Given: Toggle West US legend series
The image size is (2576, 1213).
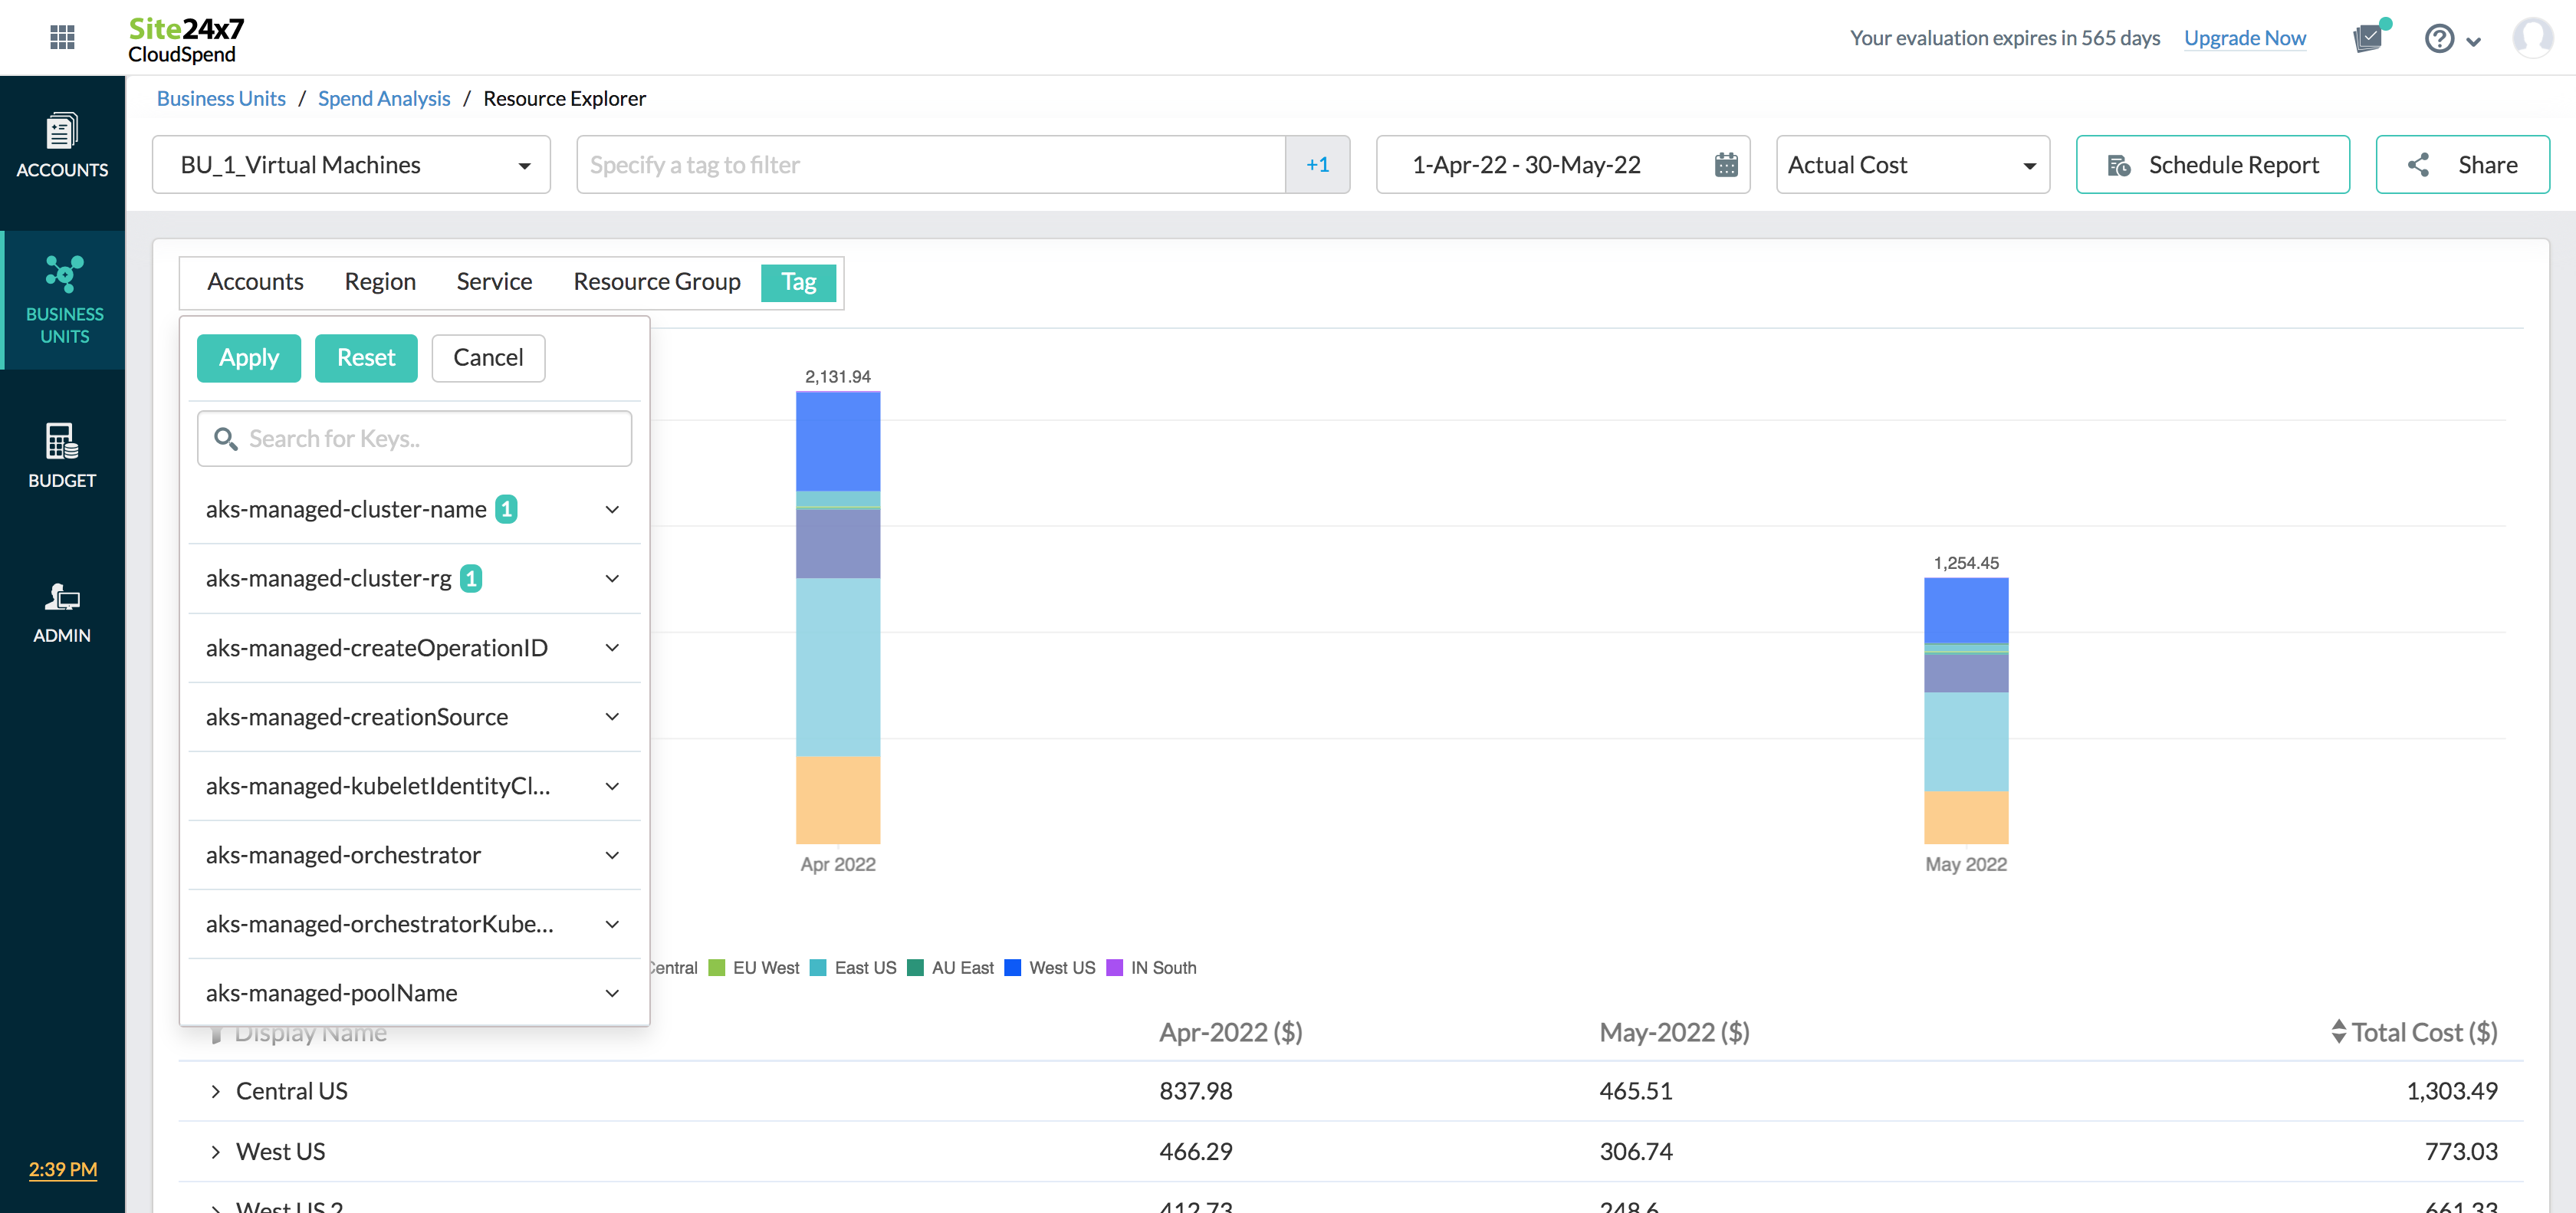Looking at the screenshot, I should click(x=1061, y=967).
